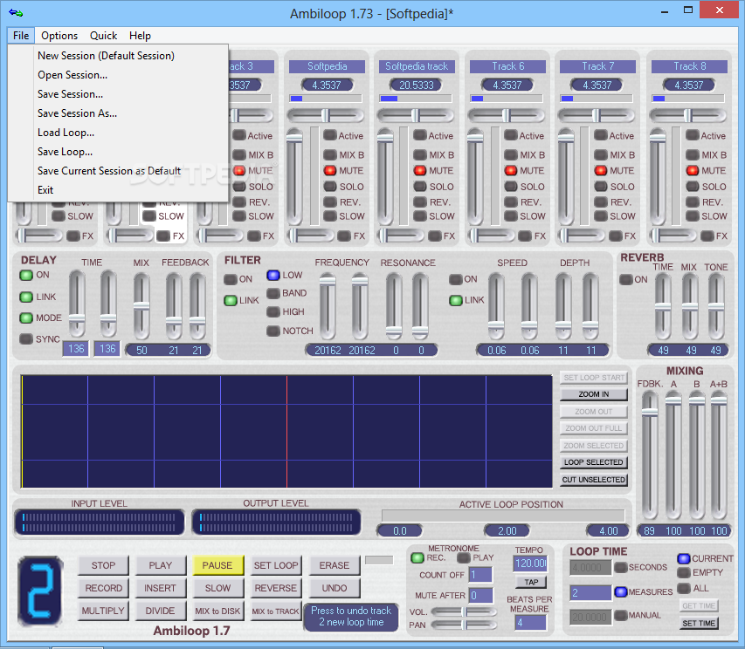This screenshot has width=745, height=649.
Task: Open the Help menu
Action: point(140,36)
